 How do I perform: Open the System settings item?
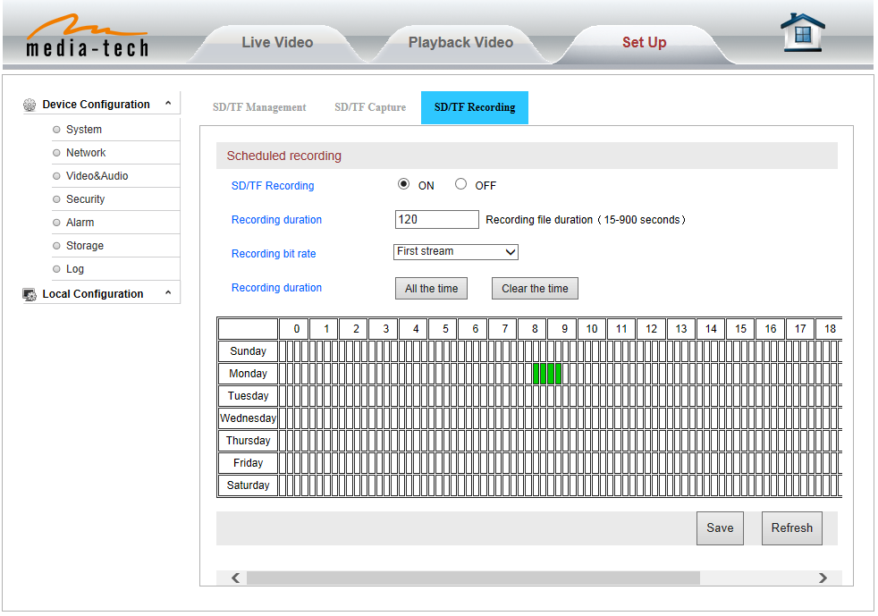coord(84,130)
